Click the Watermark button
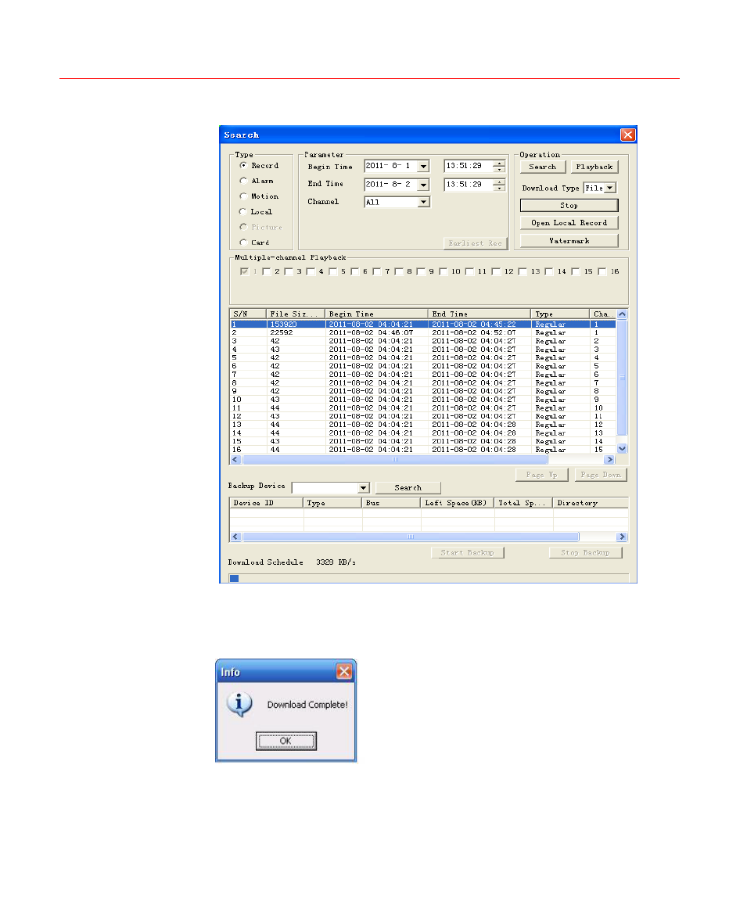747x905 pixels. tap(569, 241)
